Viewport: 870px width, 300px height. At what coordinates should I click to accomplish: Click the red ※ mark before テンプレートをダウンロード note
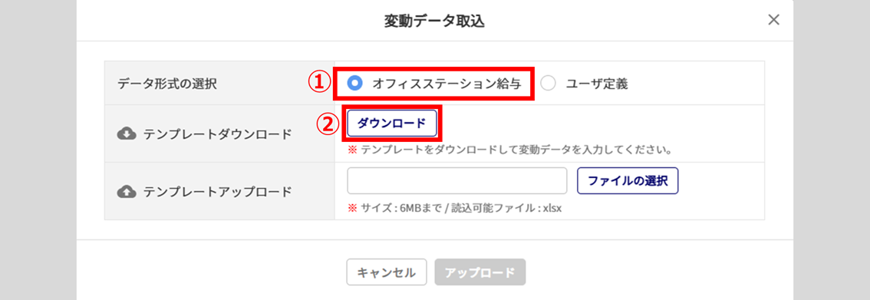pyautogui.click(x=352, y=150)
